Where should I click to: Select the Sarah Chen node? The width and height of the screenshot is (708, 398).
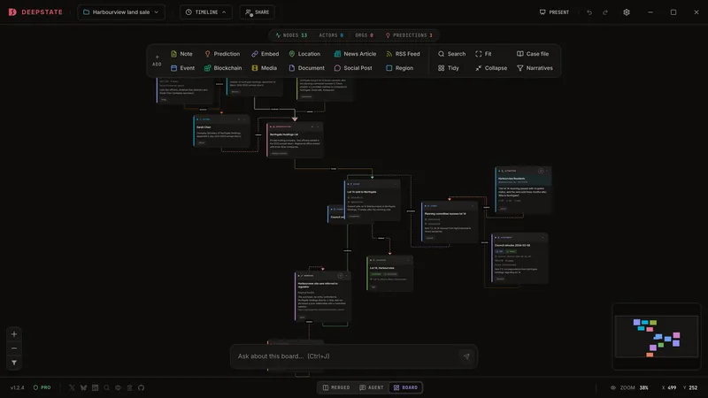221,131
